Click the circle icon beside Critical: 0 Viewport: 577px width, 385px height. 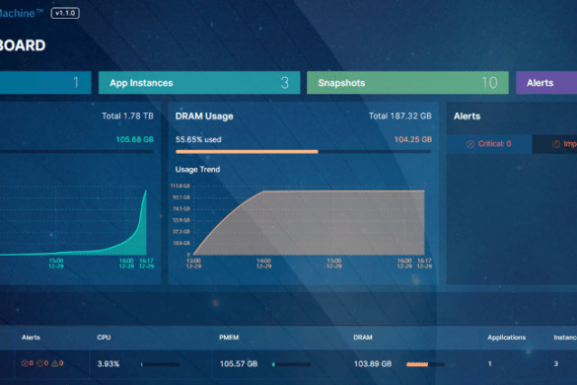click(x=470, y=144)
